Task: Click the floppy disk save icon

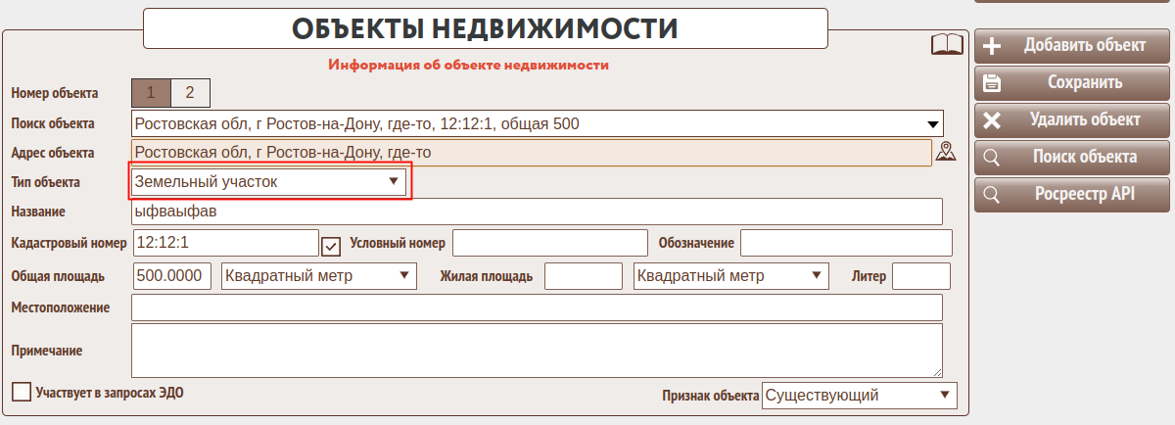Action: click(x=992, y=83)
